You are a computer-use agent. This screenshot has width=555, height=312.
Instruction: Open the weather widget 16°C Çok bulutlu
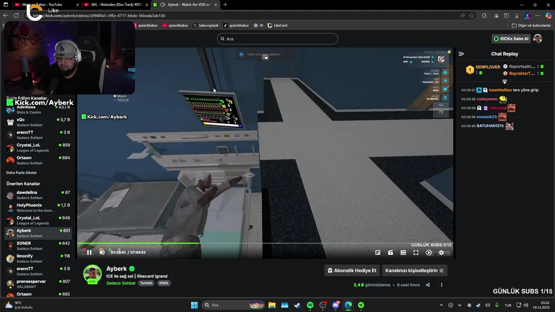pos(18,305)
